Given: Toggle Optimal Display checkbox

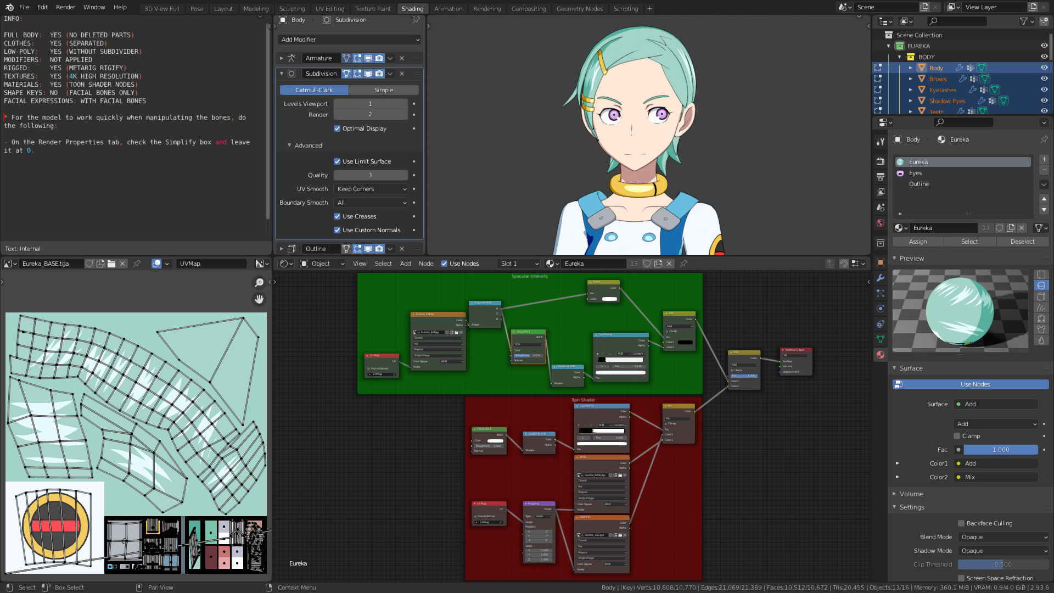Looking at the screenshot, I should point(337,128).
